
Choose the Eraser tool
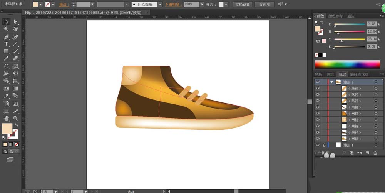15,59
